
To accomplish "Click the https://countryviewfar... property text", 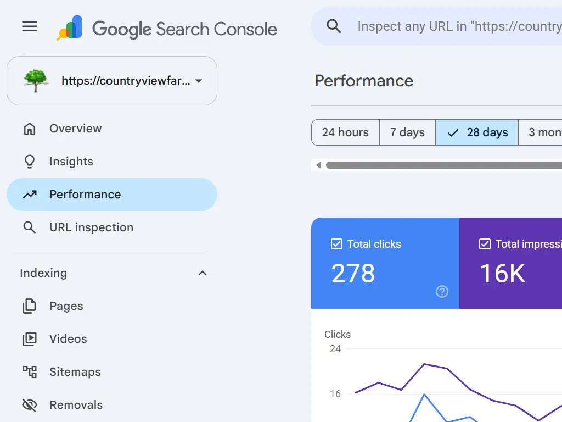I will (x=126, y=81).
